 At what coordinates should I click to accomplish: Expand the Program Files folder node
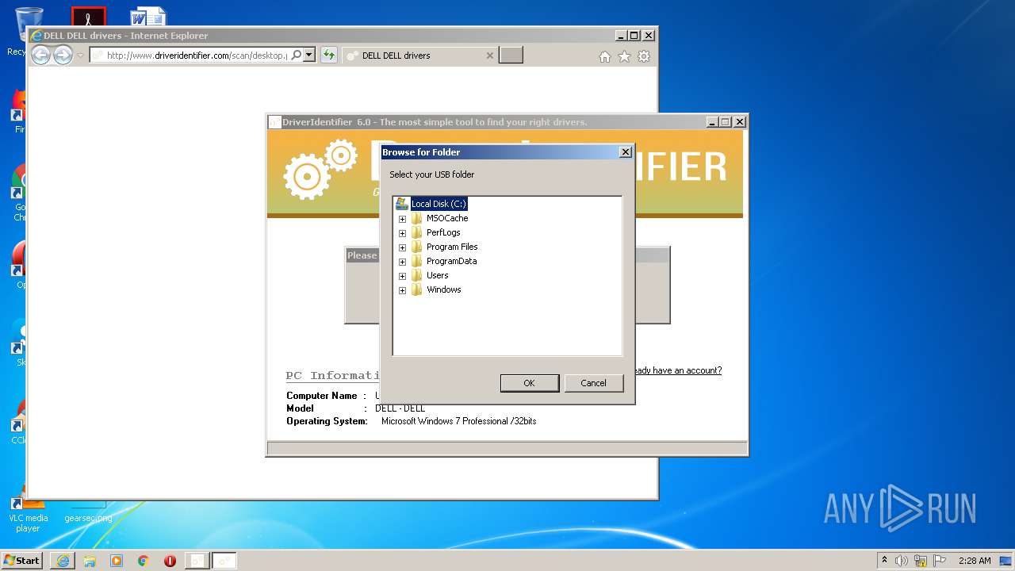(402, 247)
